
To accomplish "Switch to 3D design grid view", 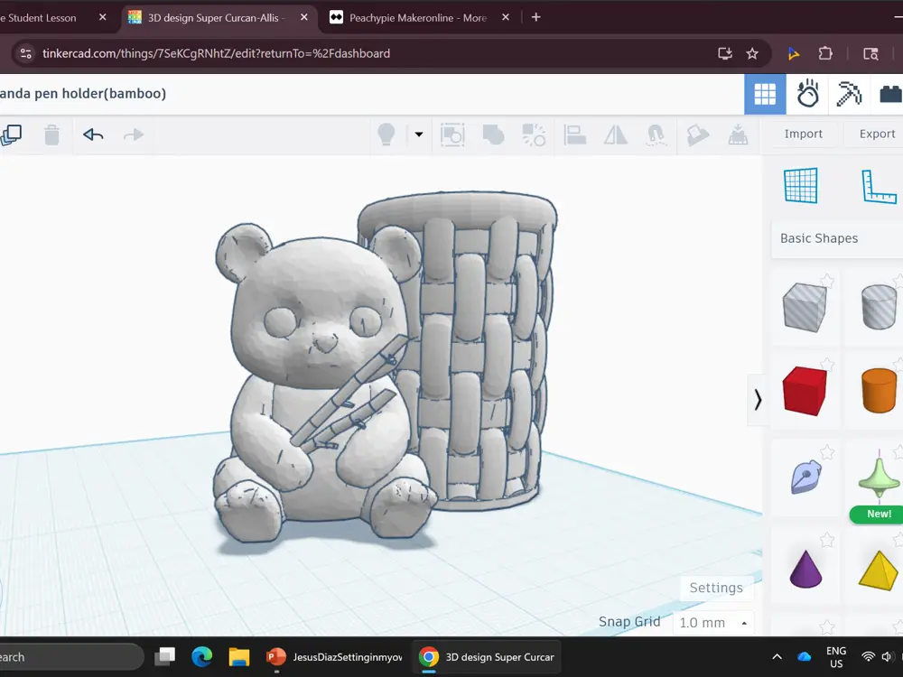I will click(765, 94).
